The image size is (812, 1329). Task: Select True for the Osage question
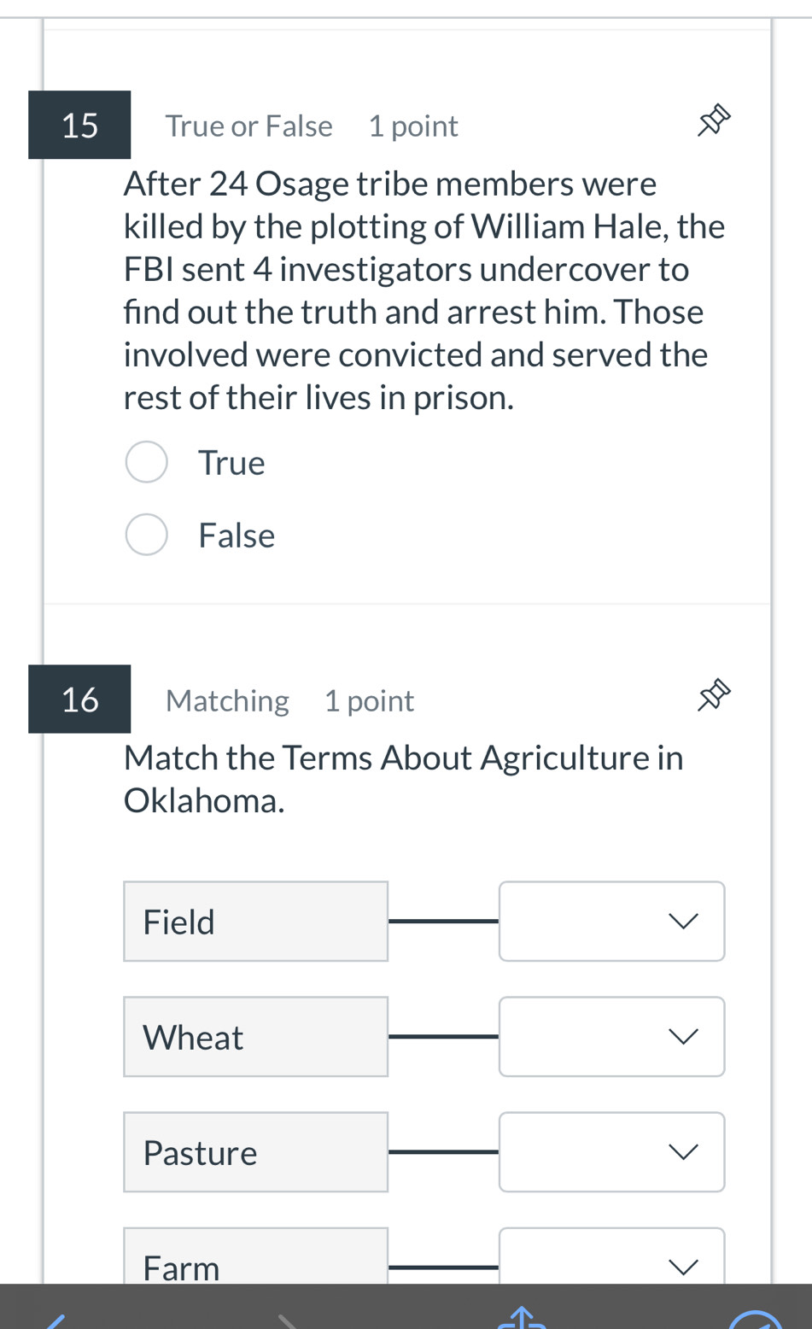click(x=146, y=462)
